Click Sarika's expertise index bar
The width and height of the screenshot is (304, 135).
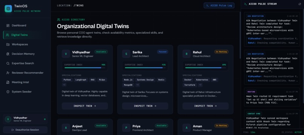(145, 68)
